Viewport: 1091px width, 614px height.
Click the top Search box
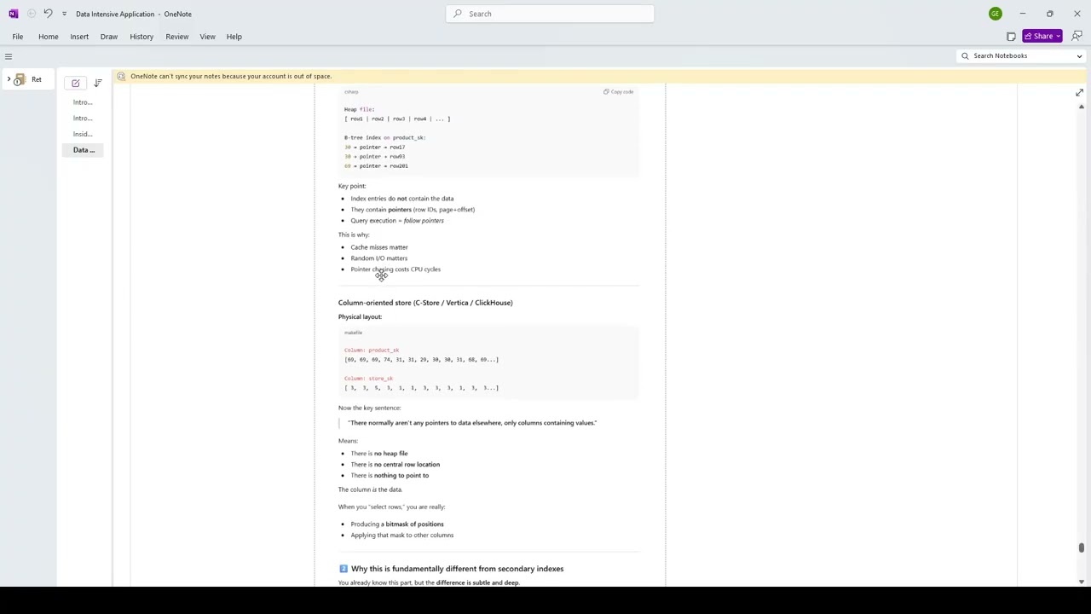pos(550,14)
